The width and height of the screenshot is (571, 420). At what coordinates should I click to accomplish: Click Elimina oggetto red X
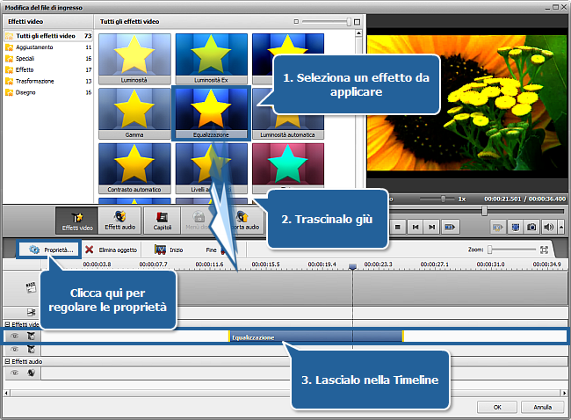point(111,250)
